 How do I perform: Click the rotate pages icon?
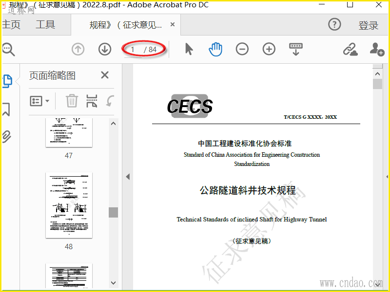(110, 101)
